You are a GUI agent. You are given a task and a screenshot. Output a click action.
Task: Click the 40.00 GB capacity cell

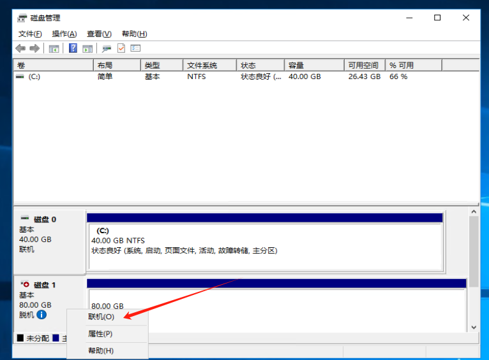(305, 76)
